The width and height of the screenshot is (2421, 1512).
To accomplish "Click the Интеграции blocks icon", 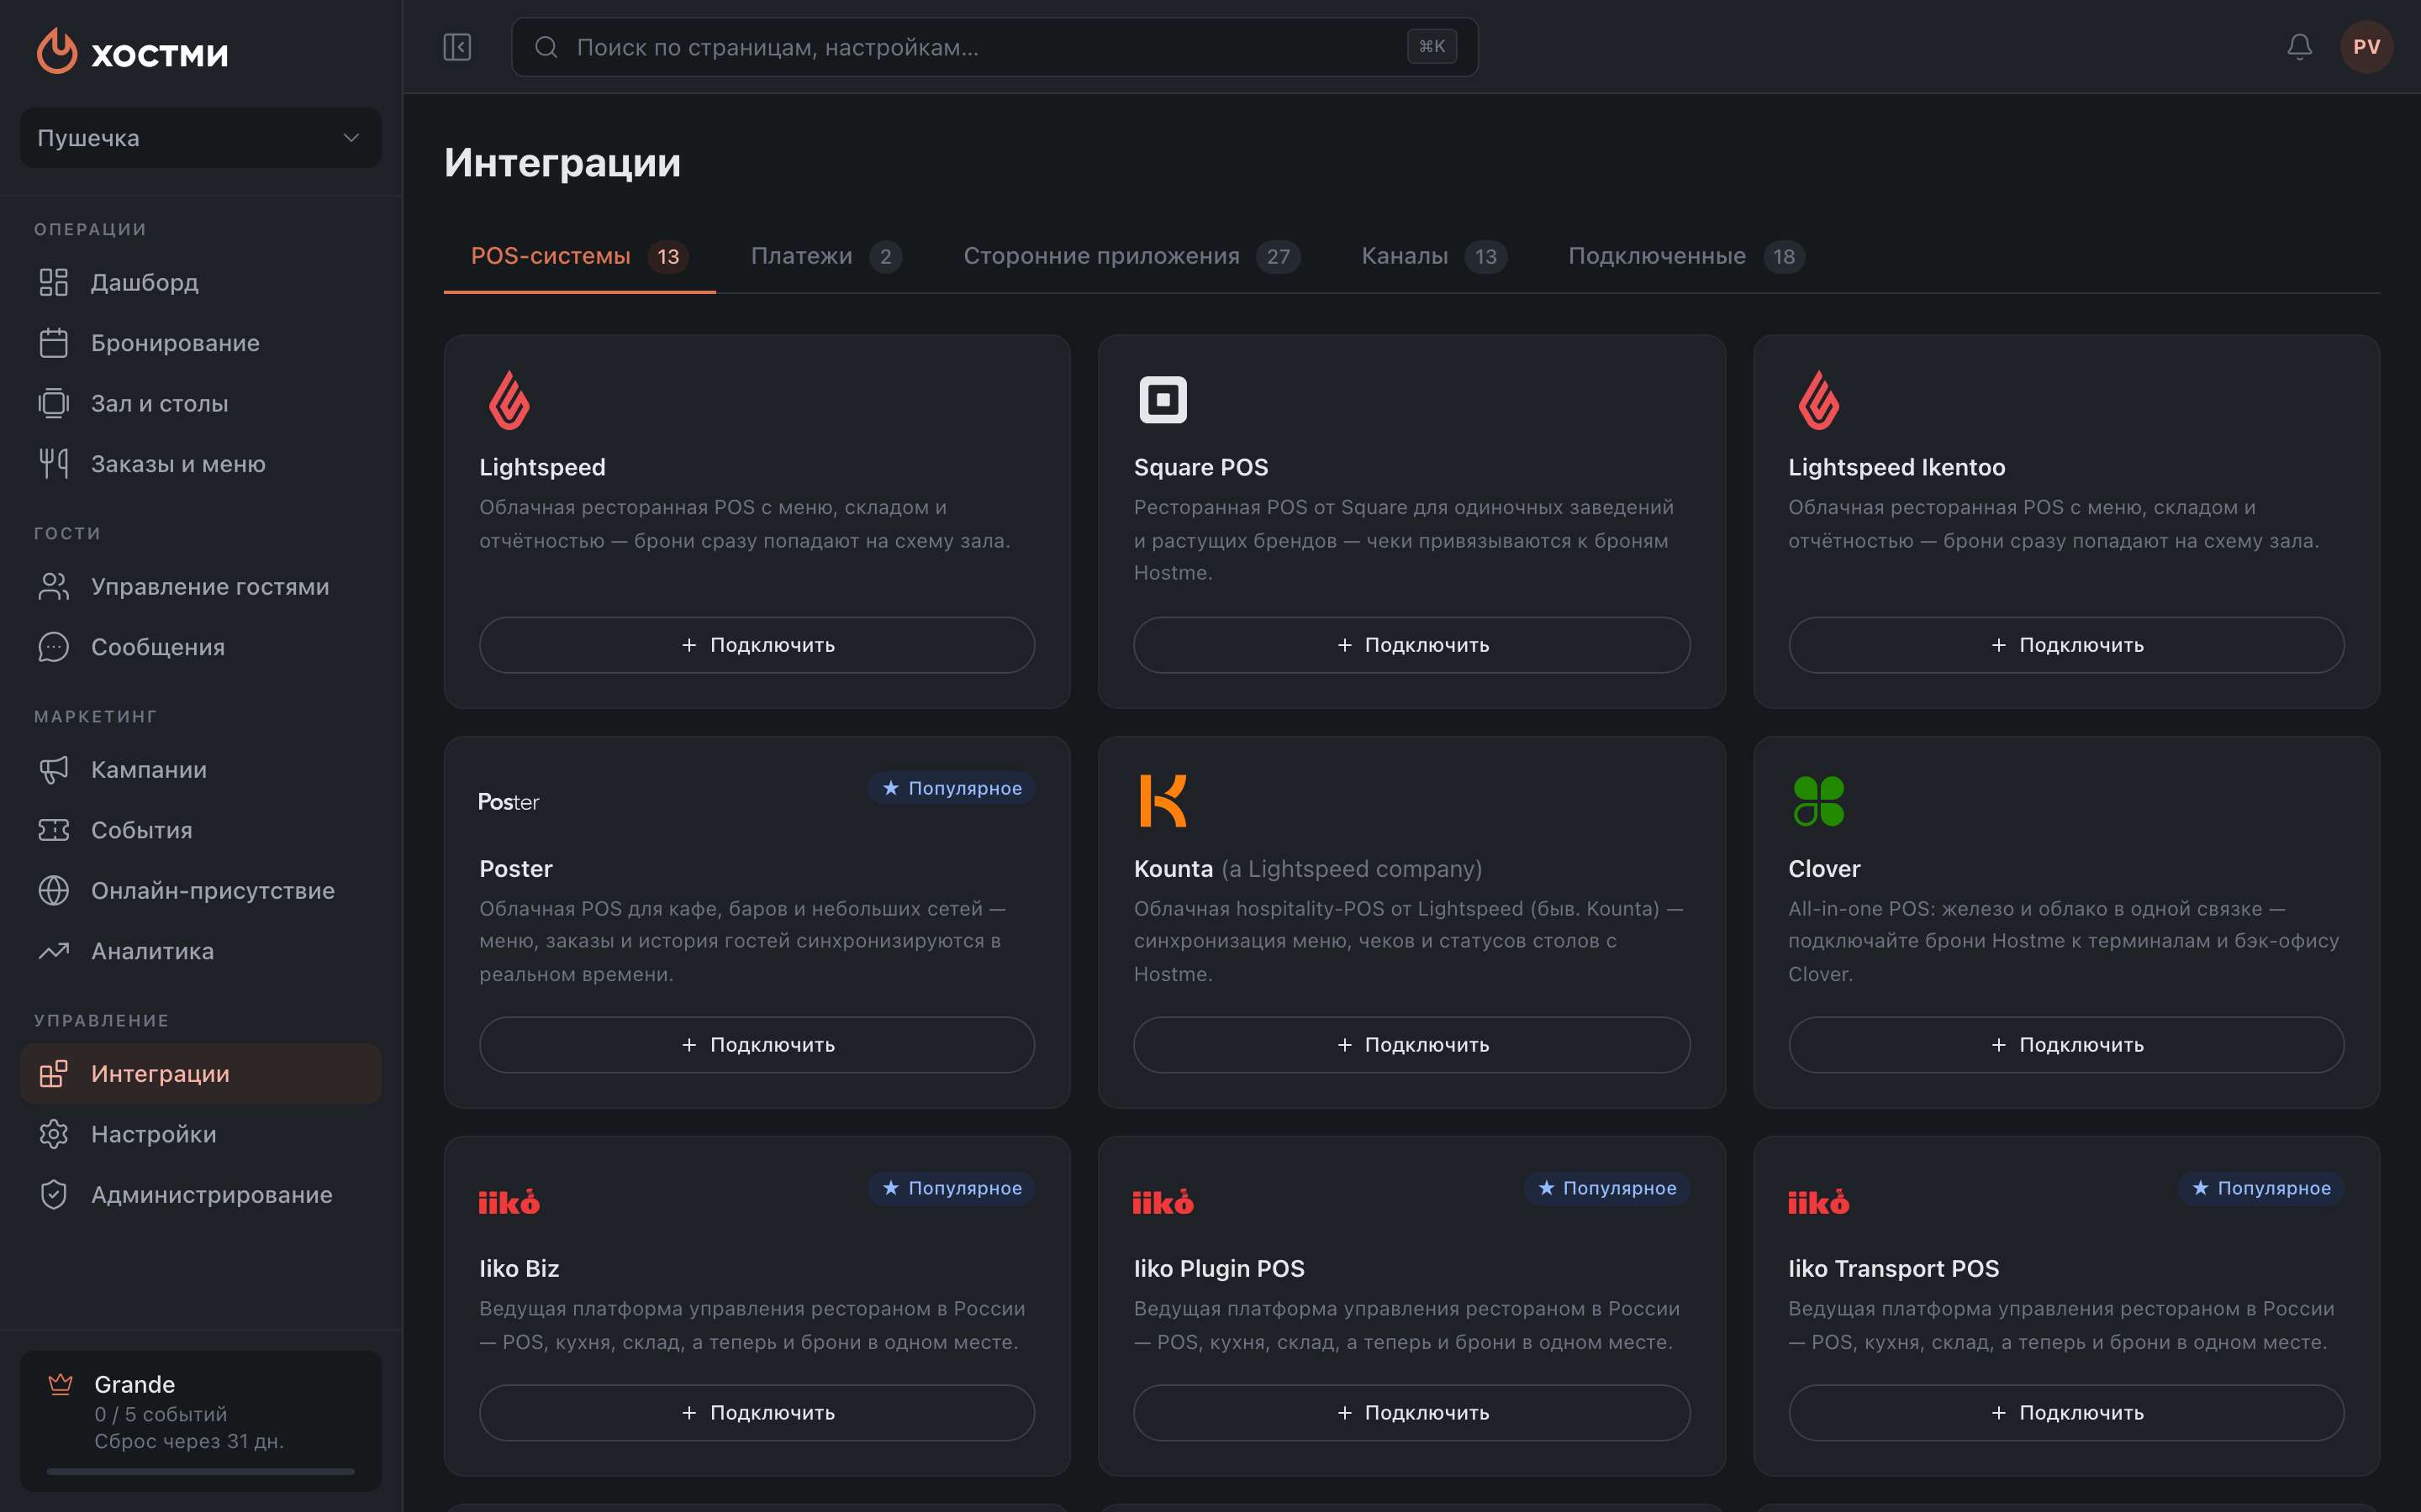I will (x=54, y=1074).
